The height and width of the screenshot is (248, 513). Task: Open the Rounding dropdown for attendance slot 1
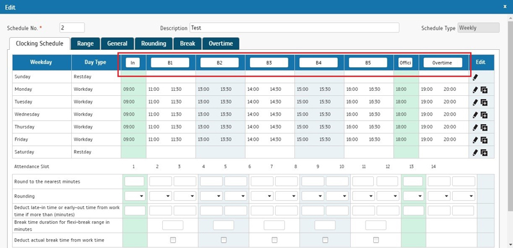pos(135,196)
